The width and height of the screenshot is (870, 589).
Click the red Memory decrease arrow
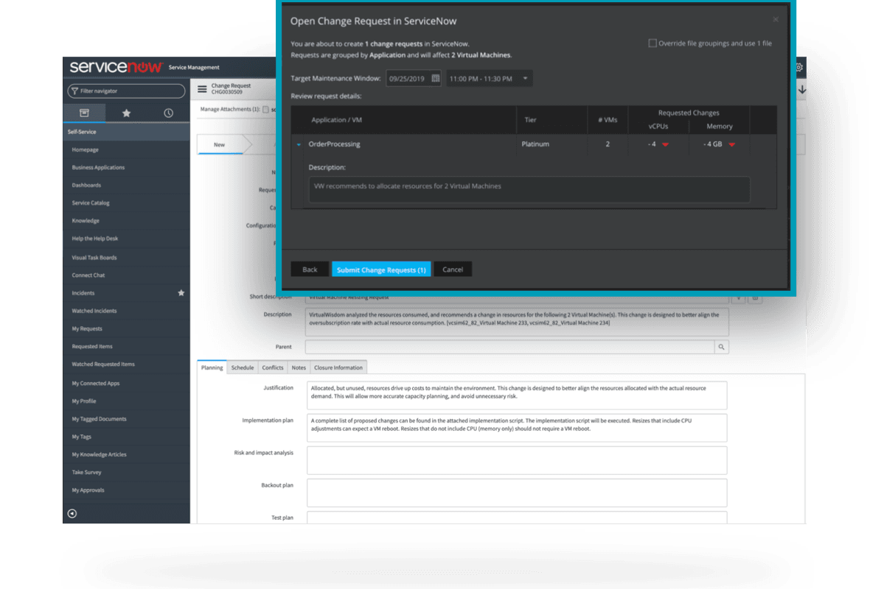(x=732, y=144)
